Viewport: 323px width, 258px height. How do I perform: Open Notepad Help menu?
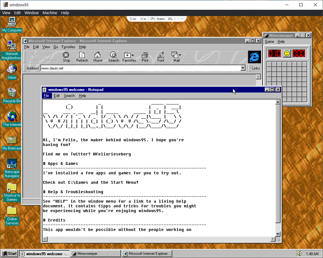click(82, 96)
